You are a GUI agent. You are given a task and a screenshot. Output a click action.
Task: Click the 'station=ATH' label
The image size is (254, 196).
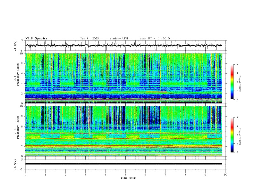tap(119, 38)
